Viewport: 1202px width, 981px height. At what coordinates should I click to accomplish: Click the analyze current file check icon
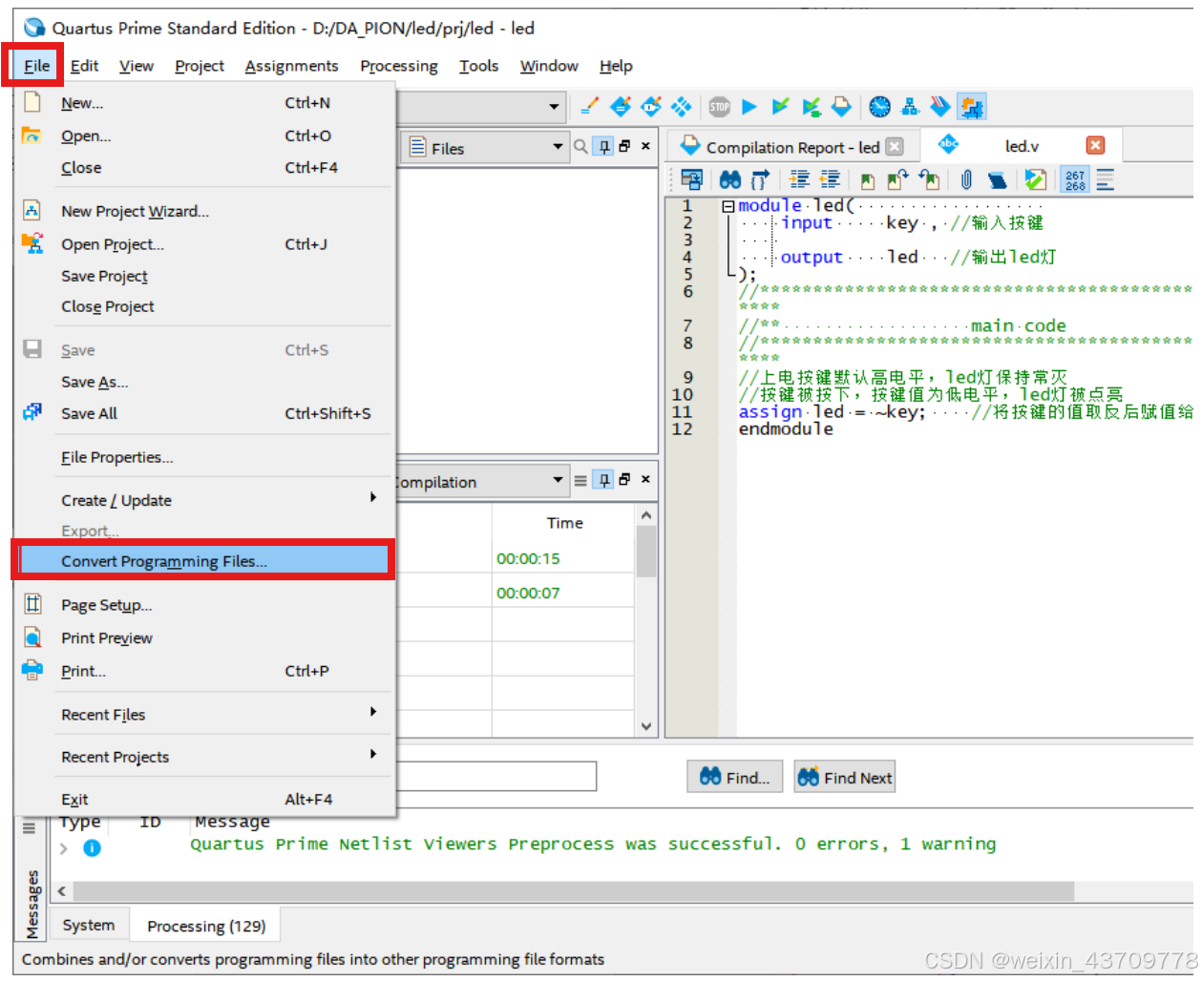tap(1036, 179)
